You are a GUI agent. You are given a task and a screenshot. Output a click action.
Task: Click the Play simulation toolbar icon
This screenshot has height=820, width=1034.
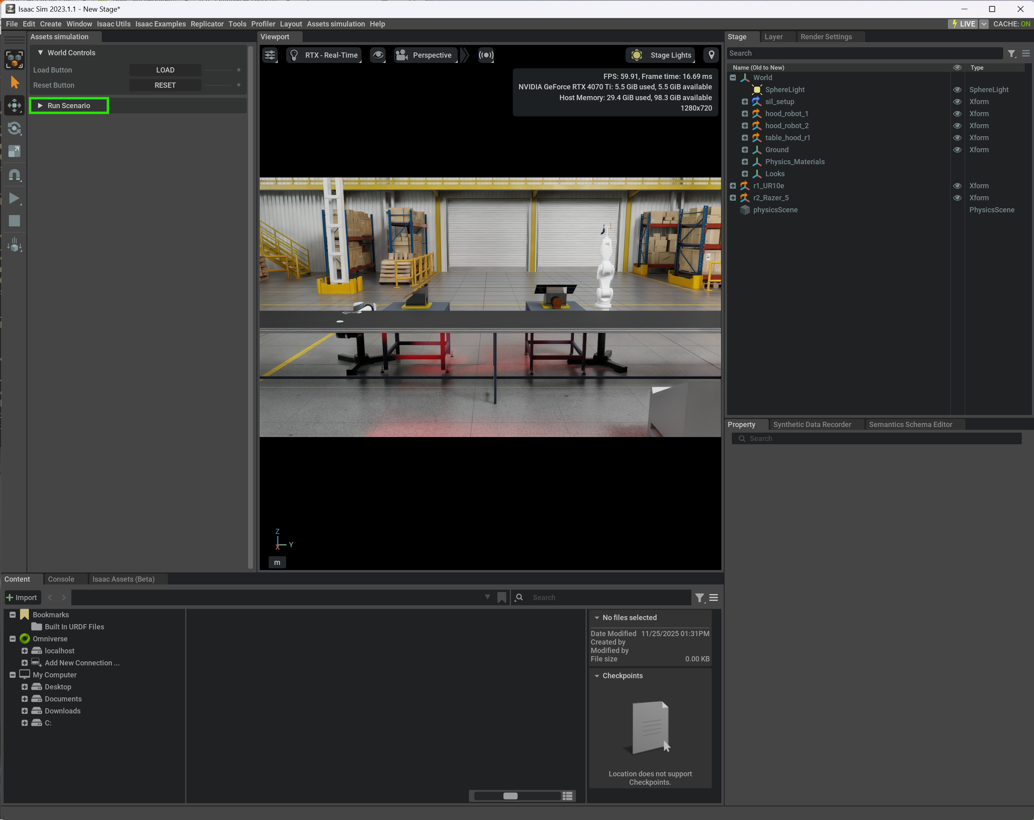[x=14, y=198]
